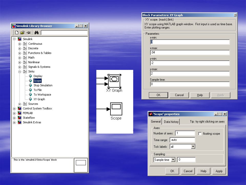Select the Scope block in model
Image resolution: width=246 pixels, height=185 pixels.
point(116,109)
